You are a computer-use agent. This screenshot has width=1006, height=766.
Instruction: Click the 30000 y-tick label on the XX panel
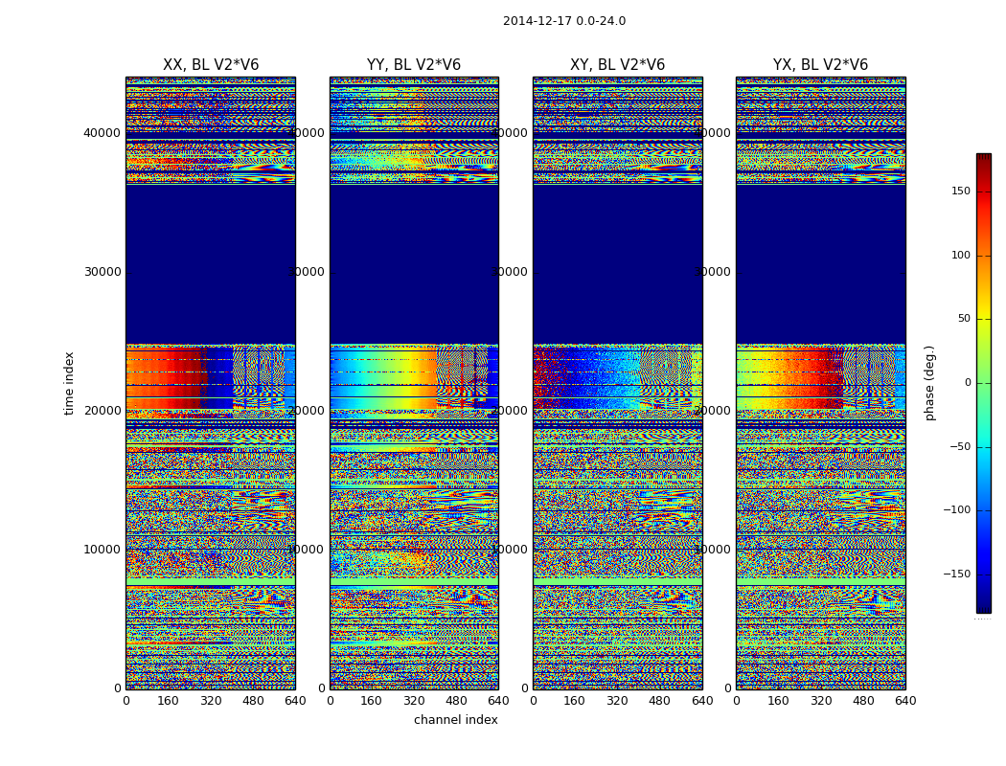pyautogui.click(x=102, y=272)
